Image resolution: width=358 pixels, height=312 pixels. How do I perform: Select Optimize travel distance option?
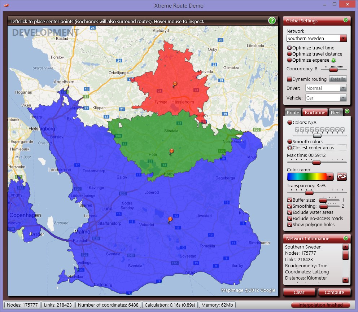click(x=289, y=54)
